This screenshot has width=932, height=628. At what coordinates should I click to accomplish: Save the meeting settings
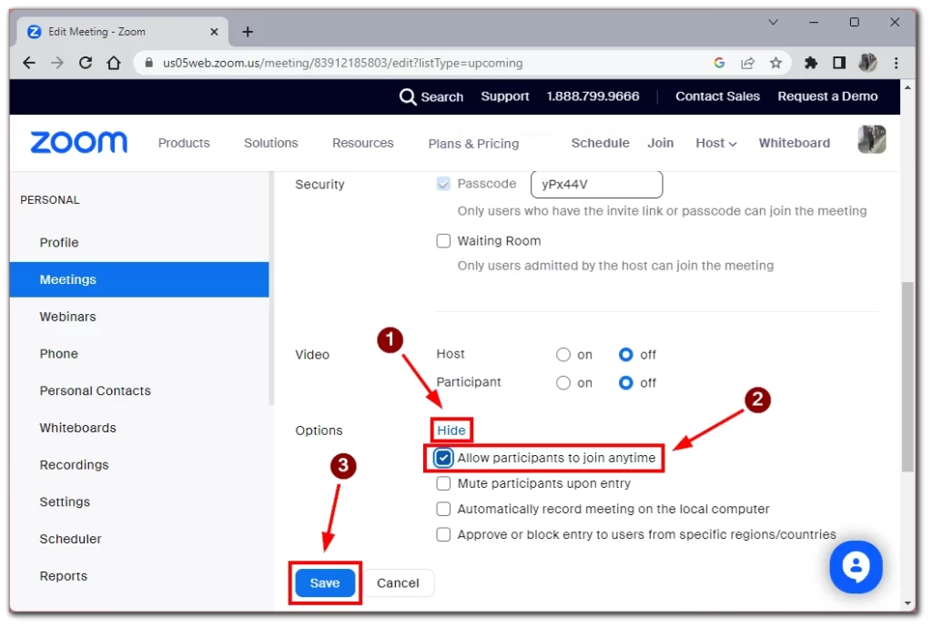(x=325, y=583)
